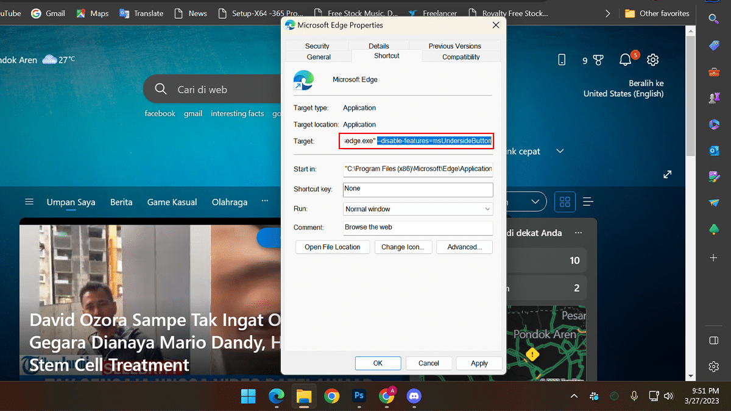Click inside the Comment text field
This screenshot has height=411, width=731.
click(x=418, y=227)
